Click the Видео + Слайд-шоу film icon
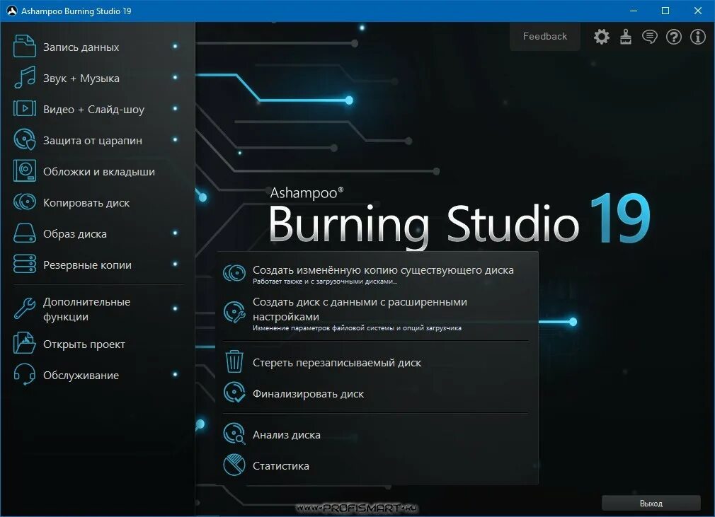Image resolution: width=715 pixels, height=517 pixels. pos(25,108)
